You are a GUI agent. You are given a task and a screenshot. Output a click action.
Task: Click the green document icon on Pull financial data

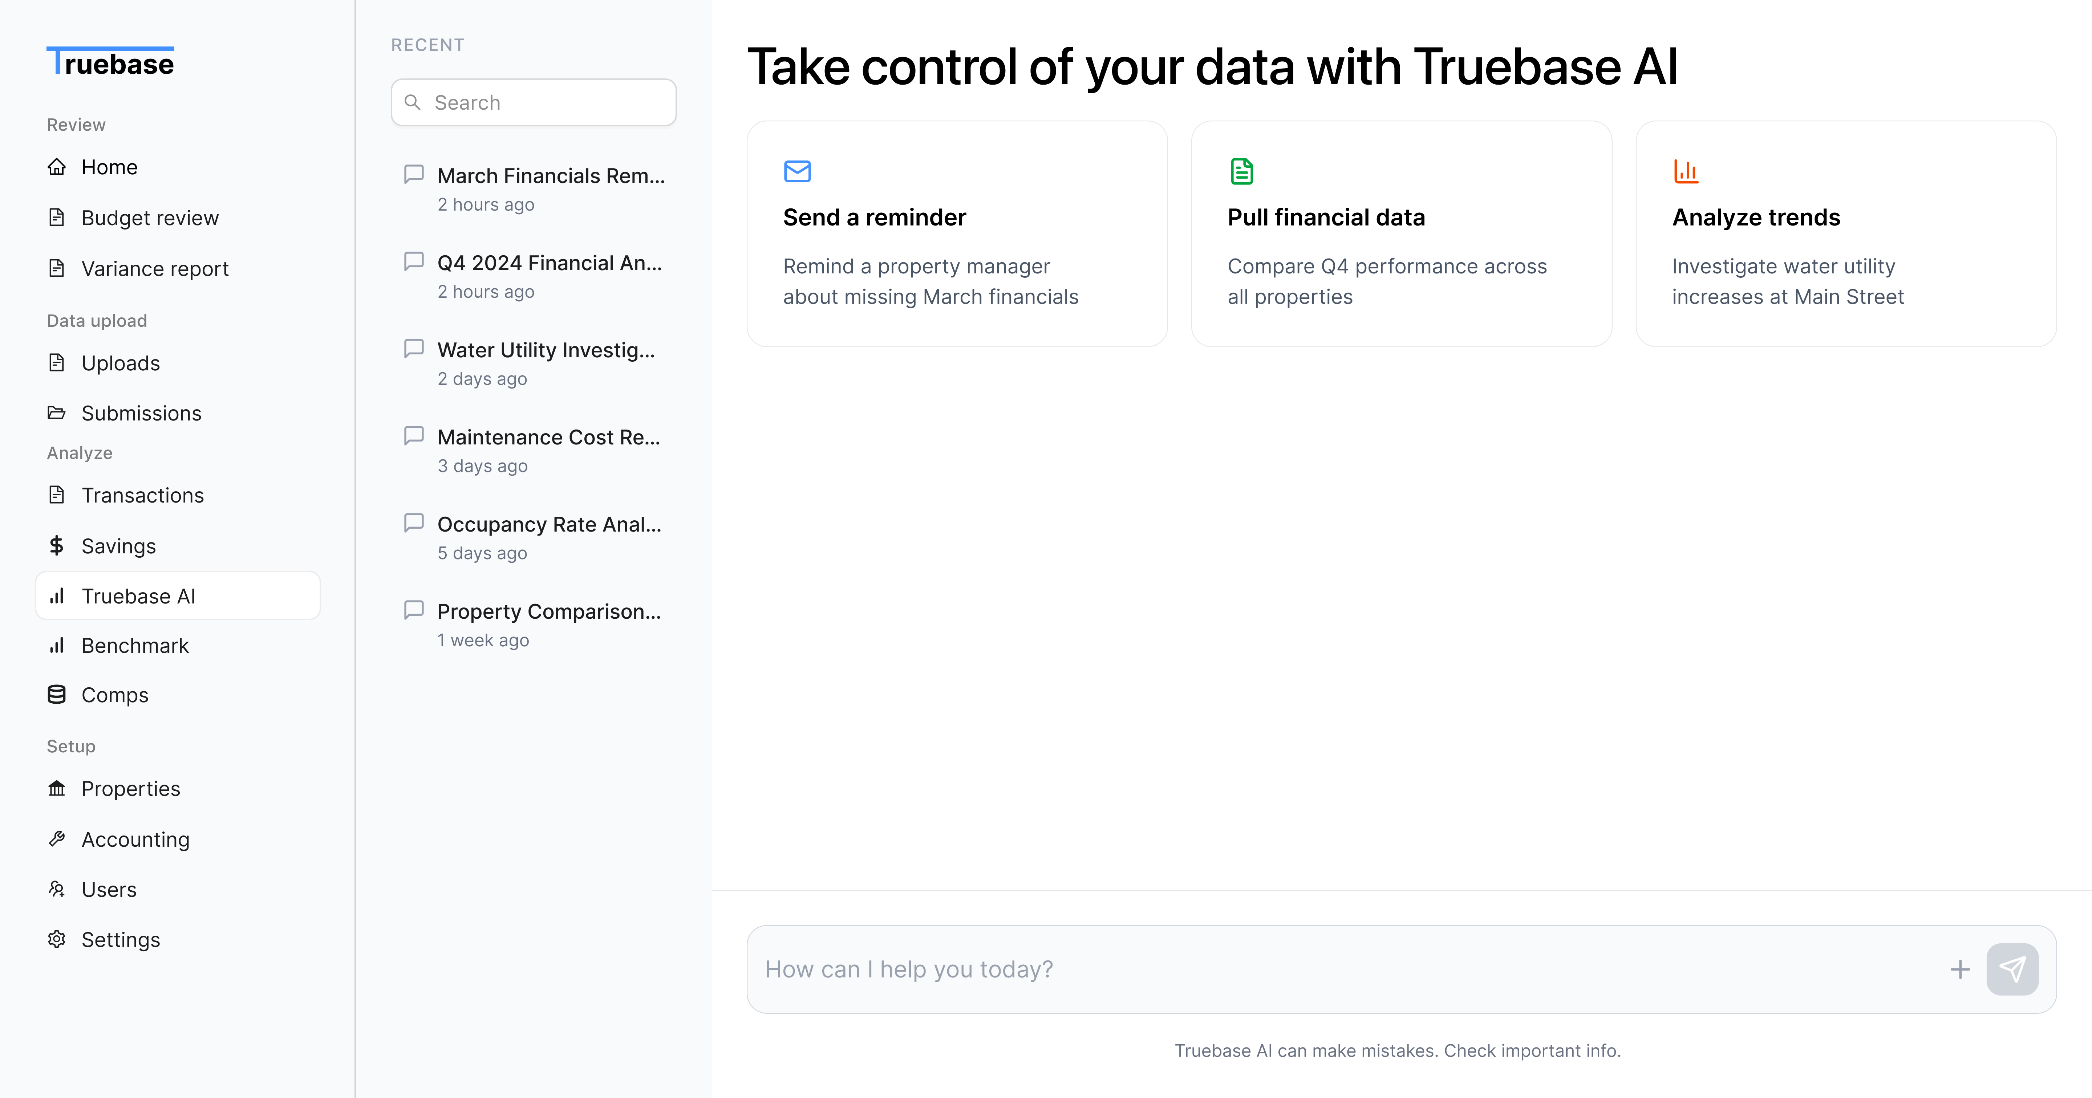tap(1241, 171)
